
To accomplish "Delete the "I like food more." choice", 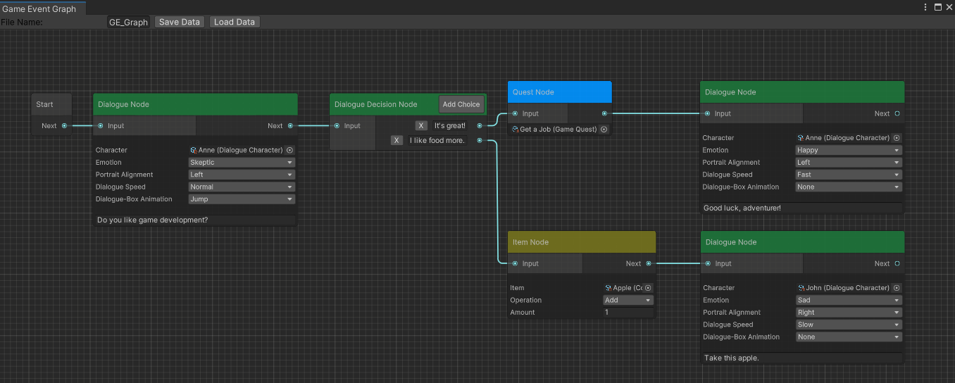I will coord(397,141).
